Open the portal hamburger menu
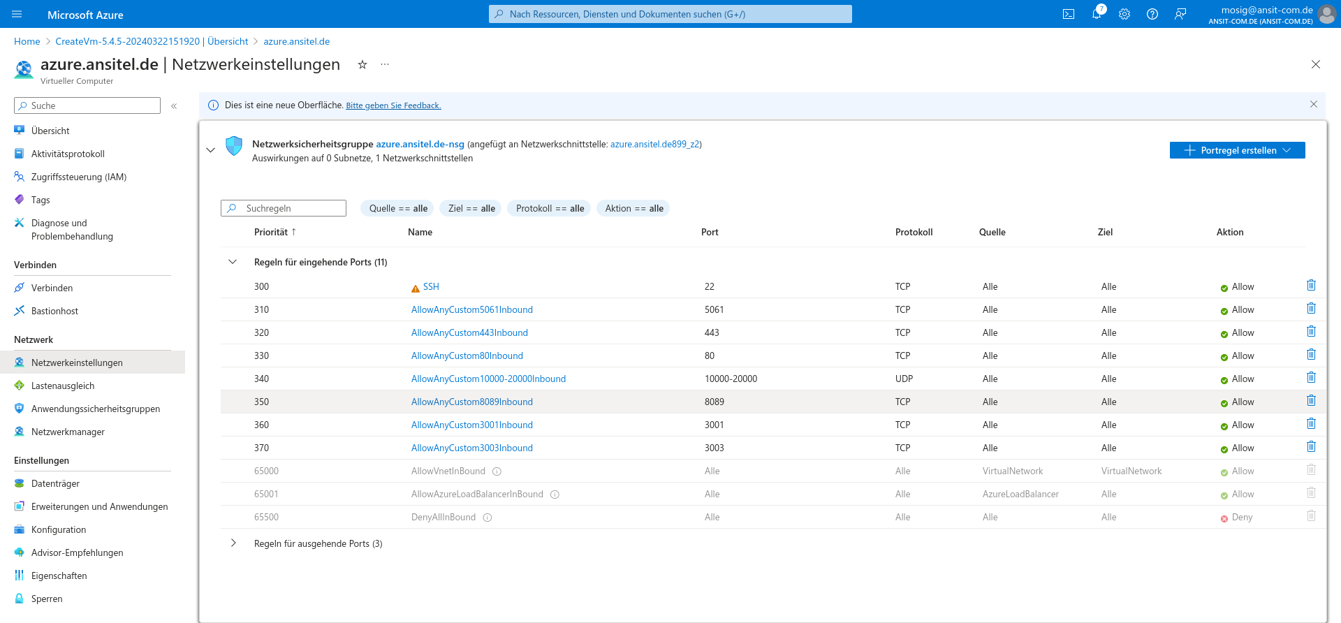Viewport: 1341px width, 623px height. pos(17,14)
